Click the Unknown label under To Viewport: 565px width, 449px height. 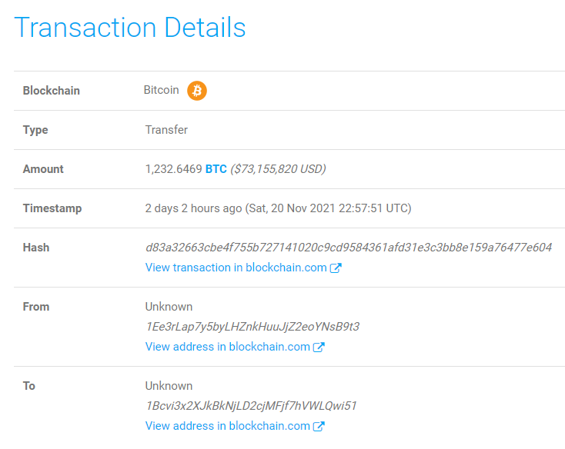[169, 386]
